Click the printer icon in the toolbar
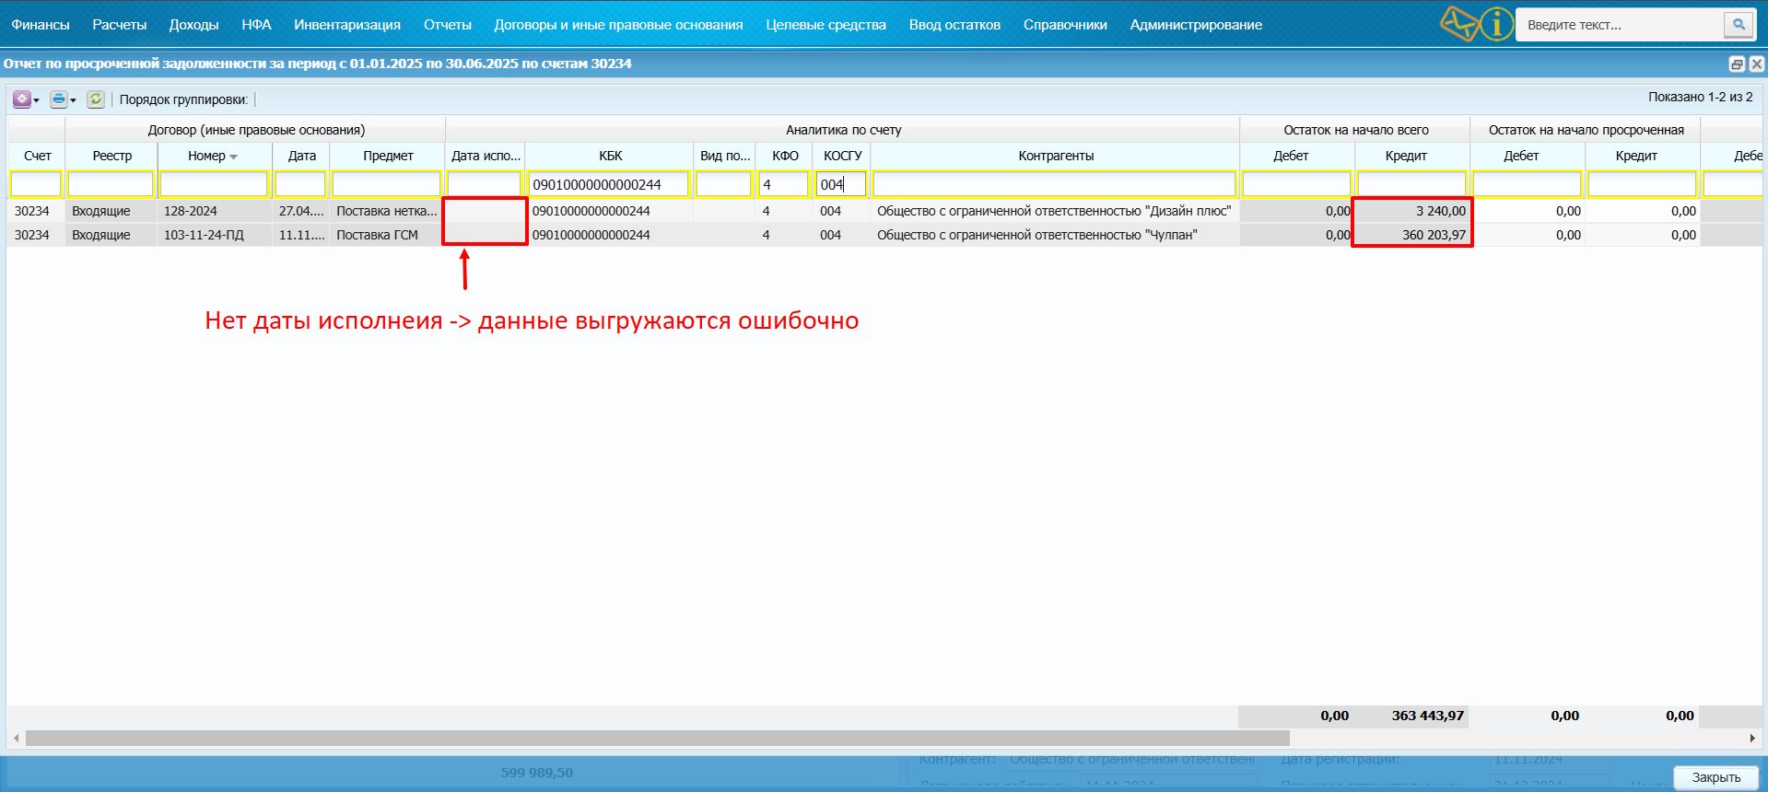 tap(58, 99)
